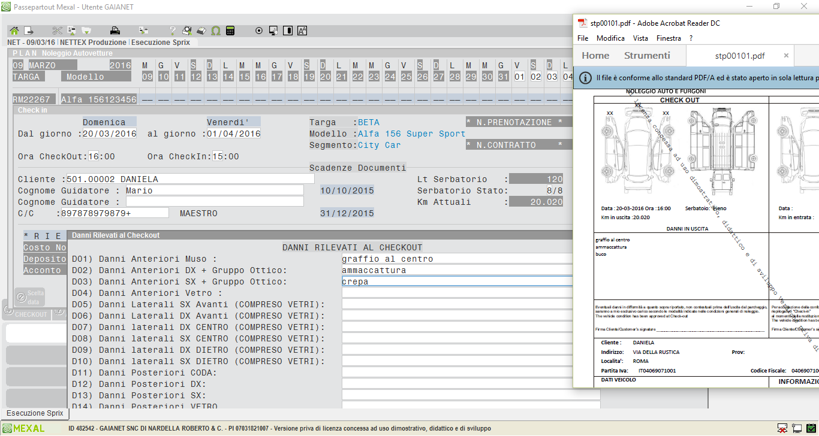Switch to the Home tab in Acrobat
This screenshot has height=436, width=819.
pos(595,55)
